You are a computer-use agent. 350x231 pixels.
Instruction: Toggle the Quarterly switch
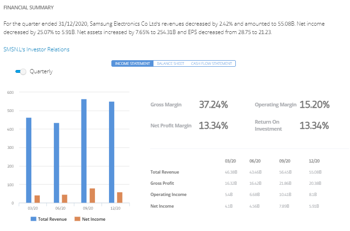coord(21,71)
